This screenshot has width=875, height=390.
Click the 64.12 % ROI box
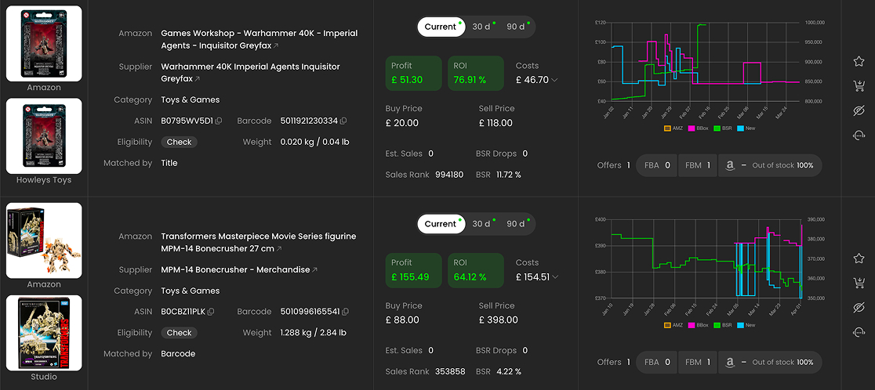click(475, 270)
